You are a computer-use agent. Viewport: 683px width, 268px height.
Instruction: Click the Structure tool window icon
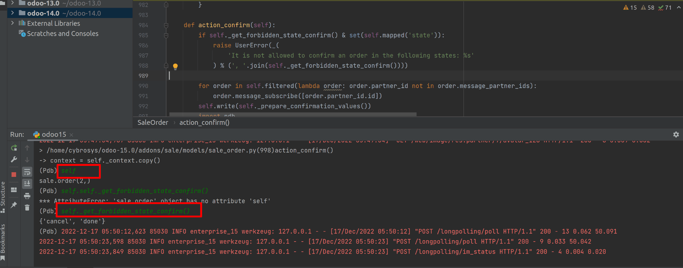[x=3, y=210]
